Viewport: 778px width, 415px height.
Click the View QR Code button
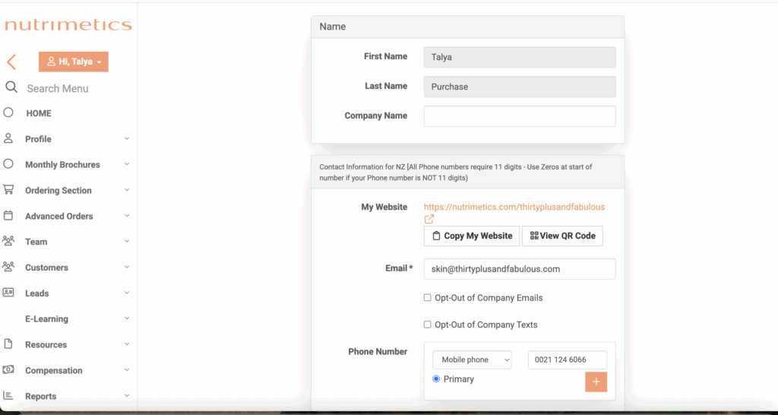coord(562,236)
